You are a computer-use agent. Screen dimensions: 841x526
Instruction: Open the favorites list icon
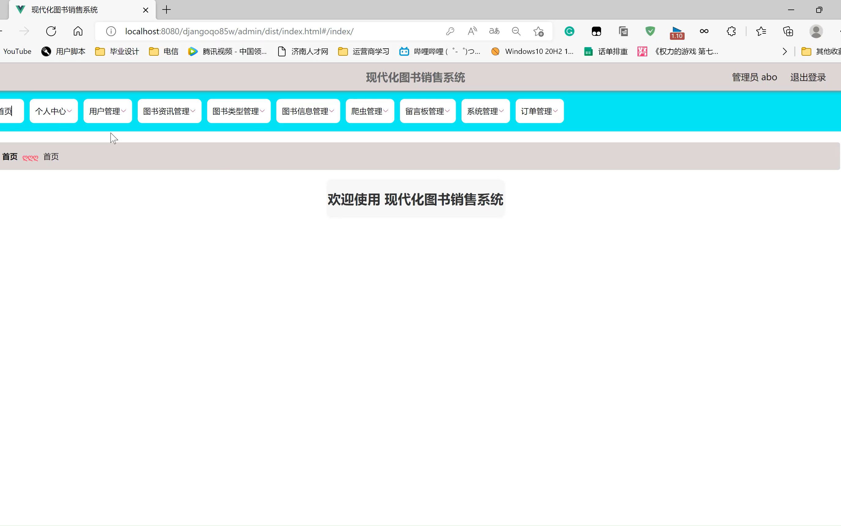[x=761, y=31]
